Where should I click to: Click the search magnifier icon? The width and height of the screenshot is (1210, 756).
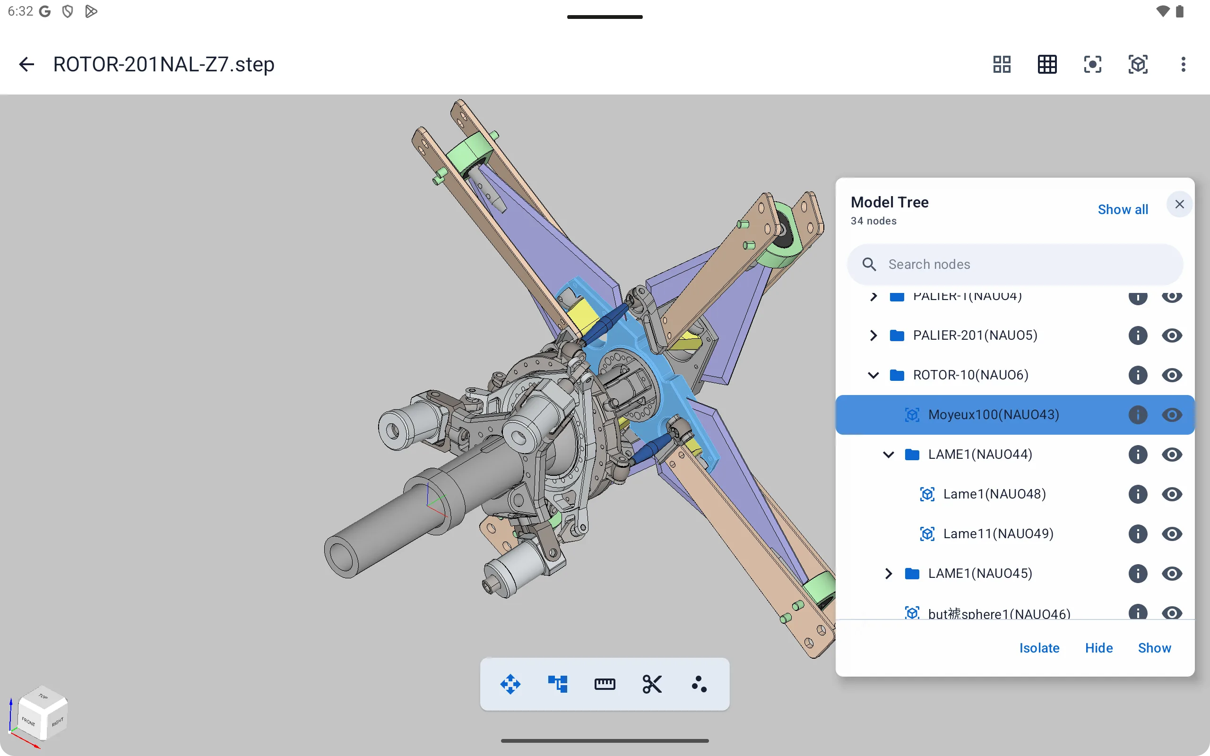869,265
